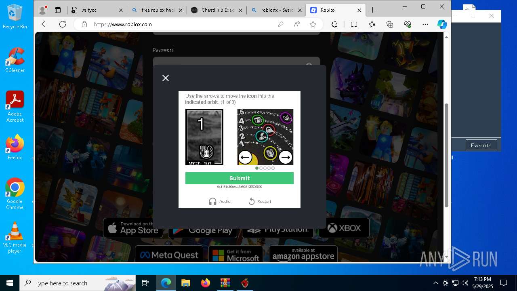This screenshot has height=291, width=517.
Task: Move captcha icon with right arrow
Action: pos(286,157)
